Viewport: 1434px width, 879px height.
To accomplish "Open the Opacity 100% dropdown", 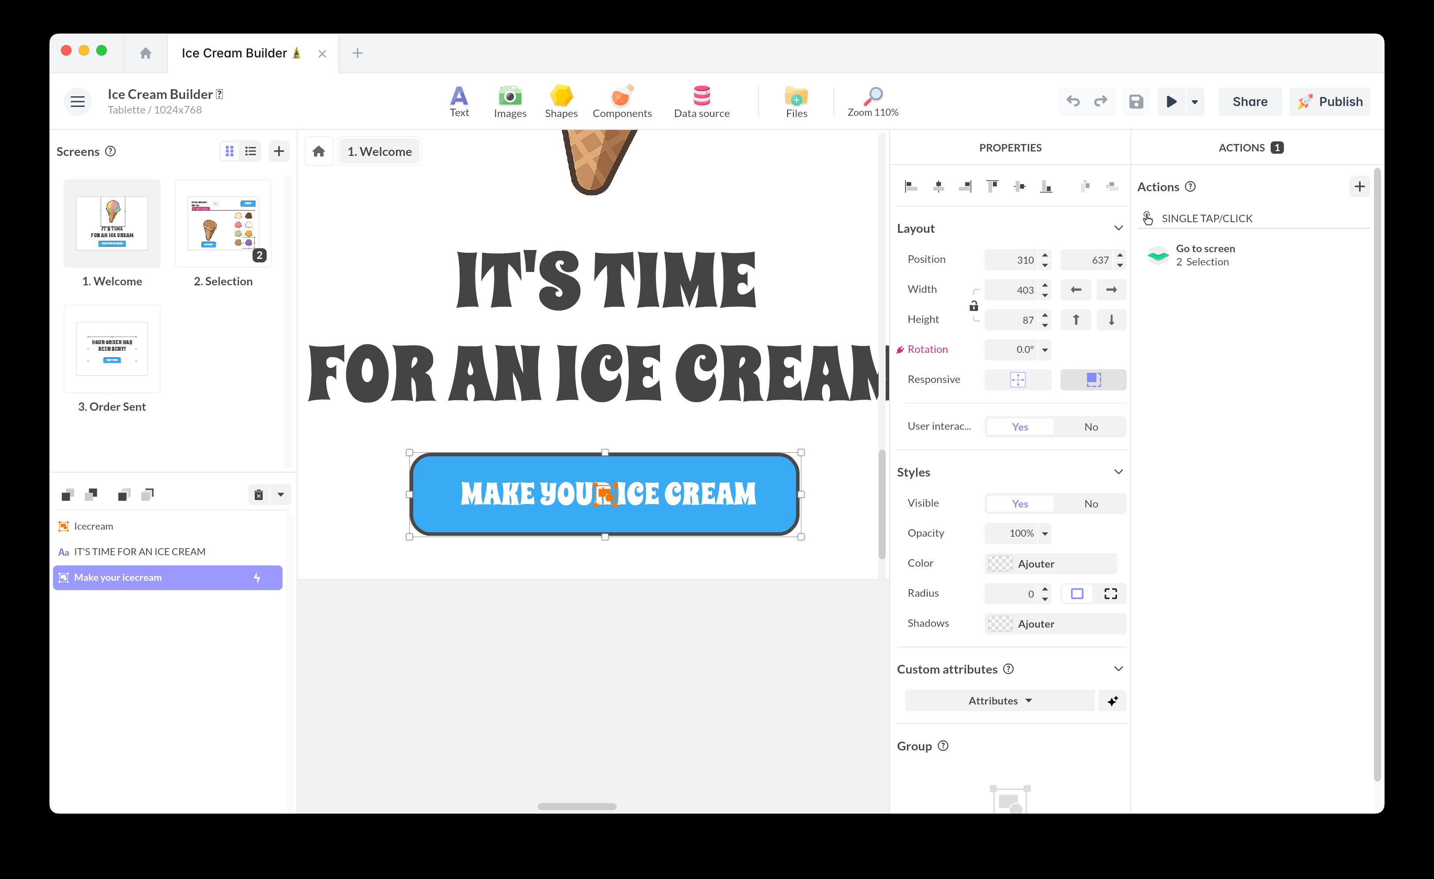I will pyautogui.click(x=1045, y=534).
